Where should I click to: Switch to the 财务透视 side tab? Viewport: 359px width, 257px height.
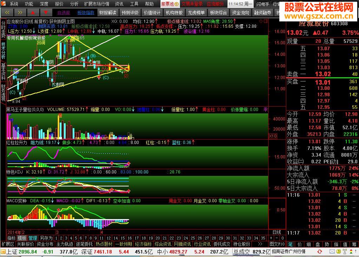tap(3, 93)
